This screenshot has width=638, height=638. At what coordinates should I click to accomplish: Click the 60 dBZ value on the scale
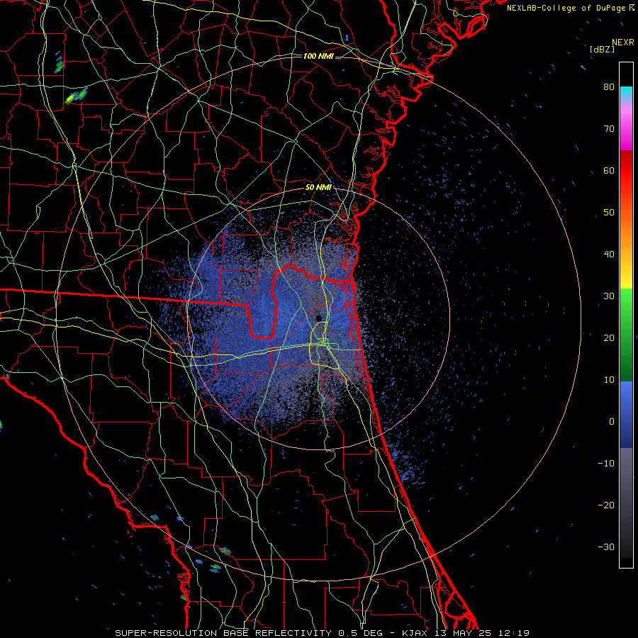tap(609, 171)
